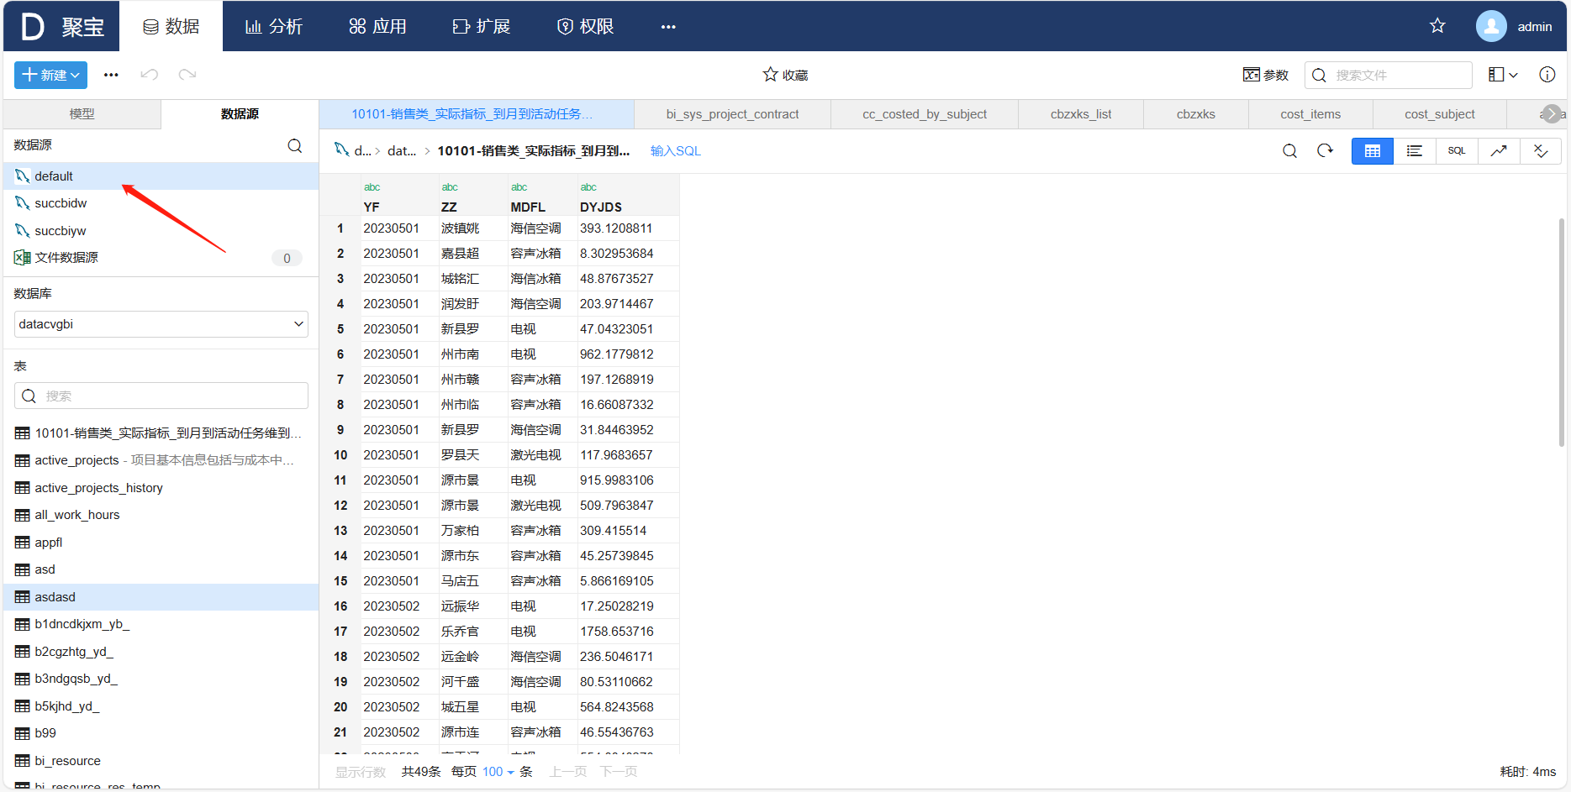Open the 权限 top navigation tab
This screenshot has height=792, width=1571.
point(586,26)
